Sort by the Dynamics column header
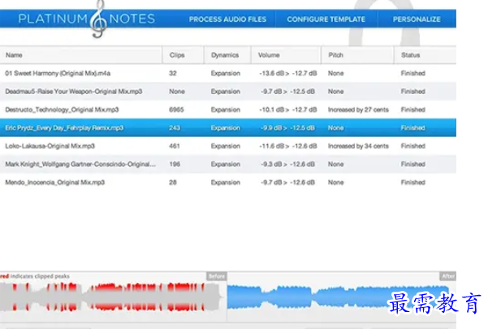Image resolution: width=488 pixels, height=329 pixels. tap(227, 55)
